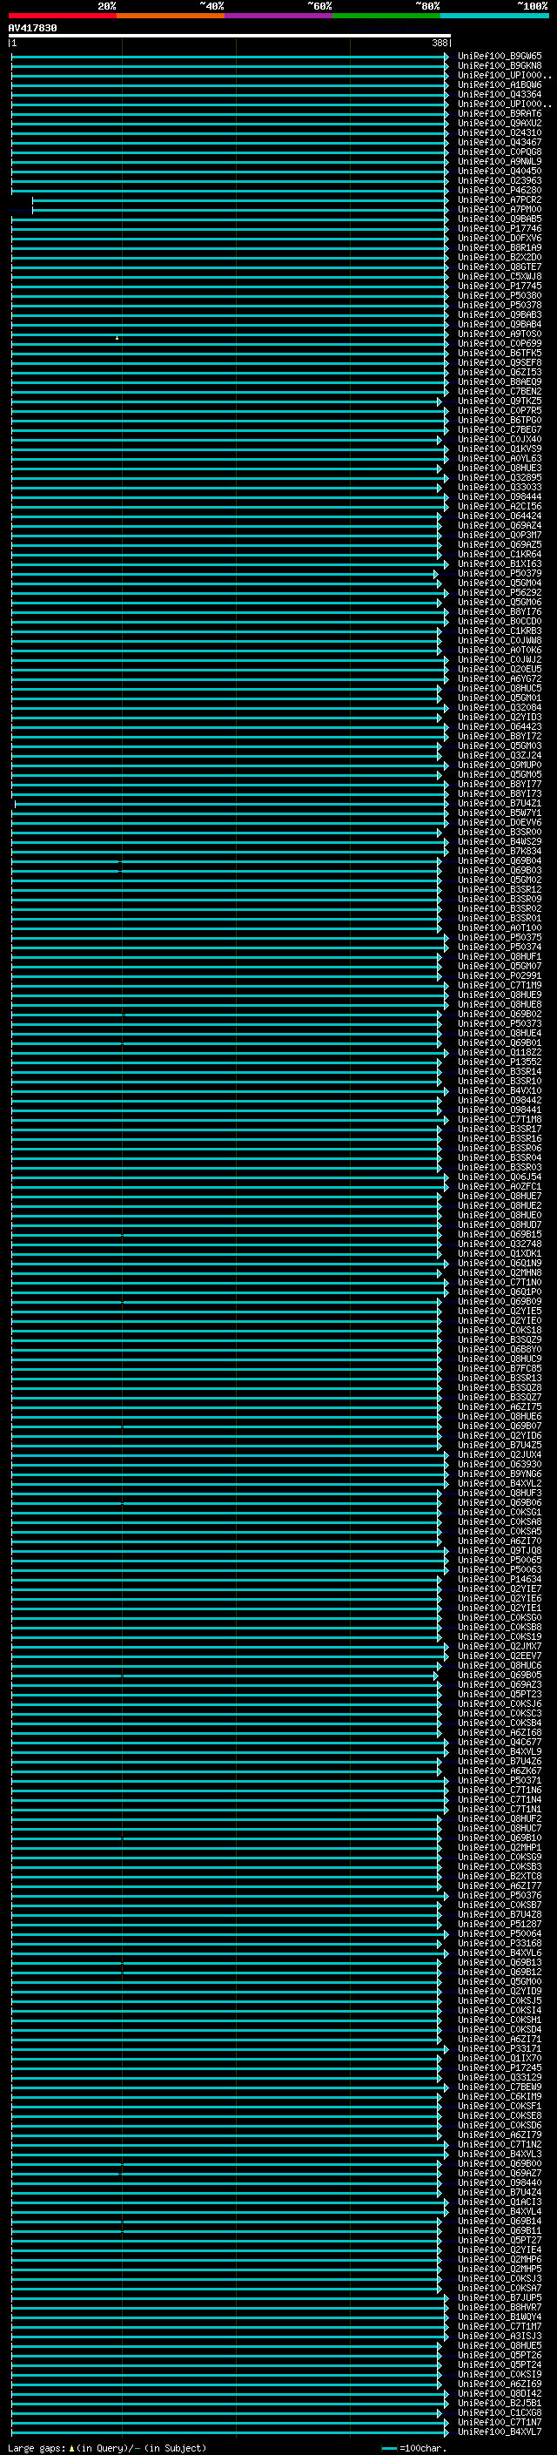Select hit label UniRef100_A9NWL9

click(500, 161)
